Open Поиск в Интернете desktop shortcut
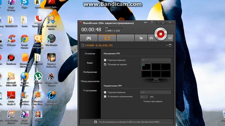 tap(38, 41)
